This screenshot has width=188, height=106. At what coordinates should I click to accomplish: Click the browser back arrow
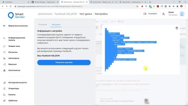3,6
